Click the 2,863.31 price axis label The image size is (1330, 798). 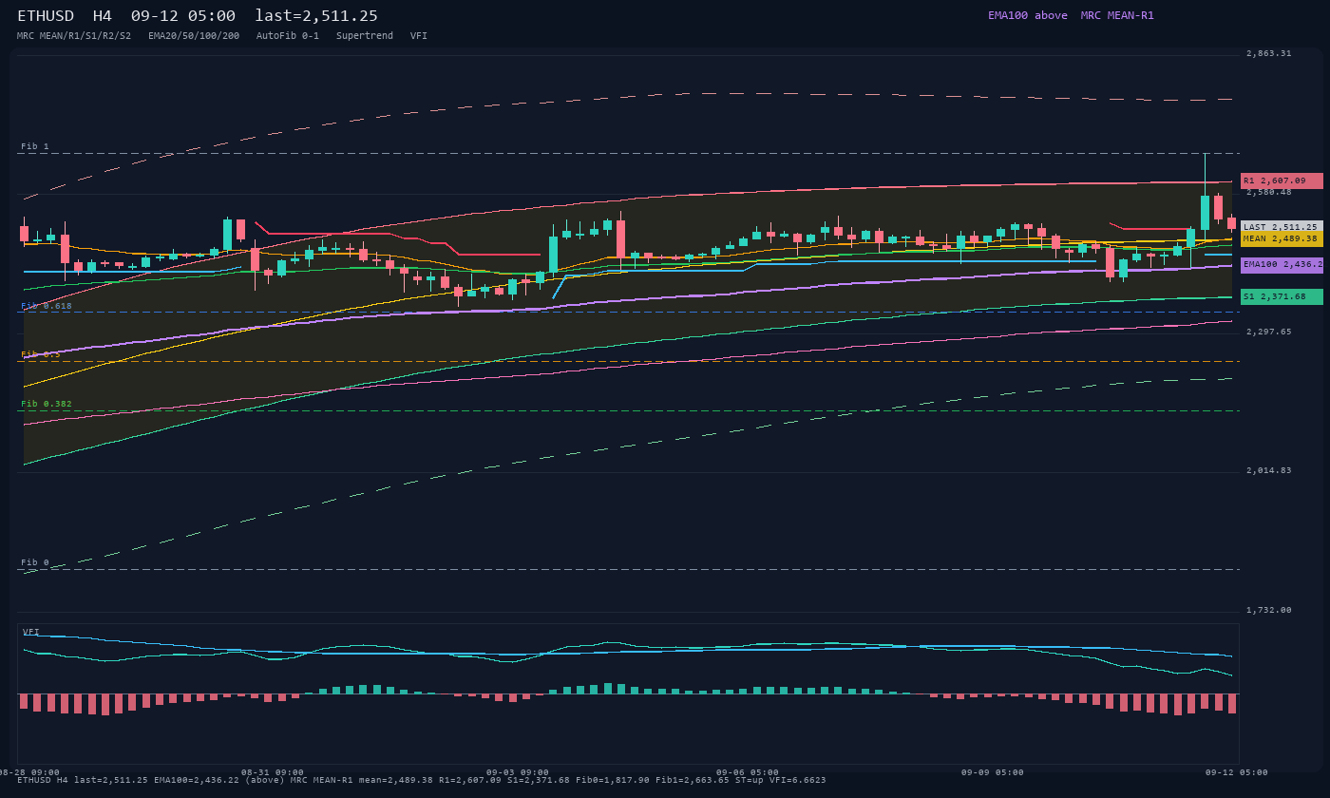point(1269,53)
